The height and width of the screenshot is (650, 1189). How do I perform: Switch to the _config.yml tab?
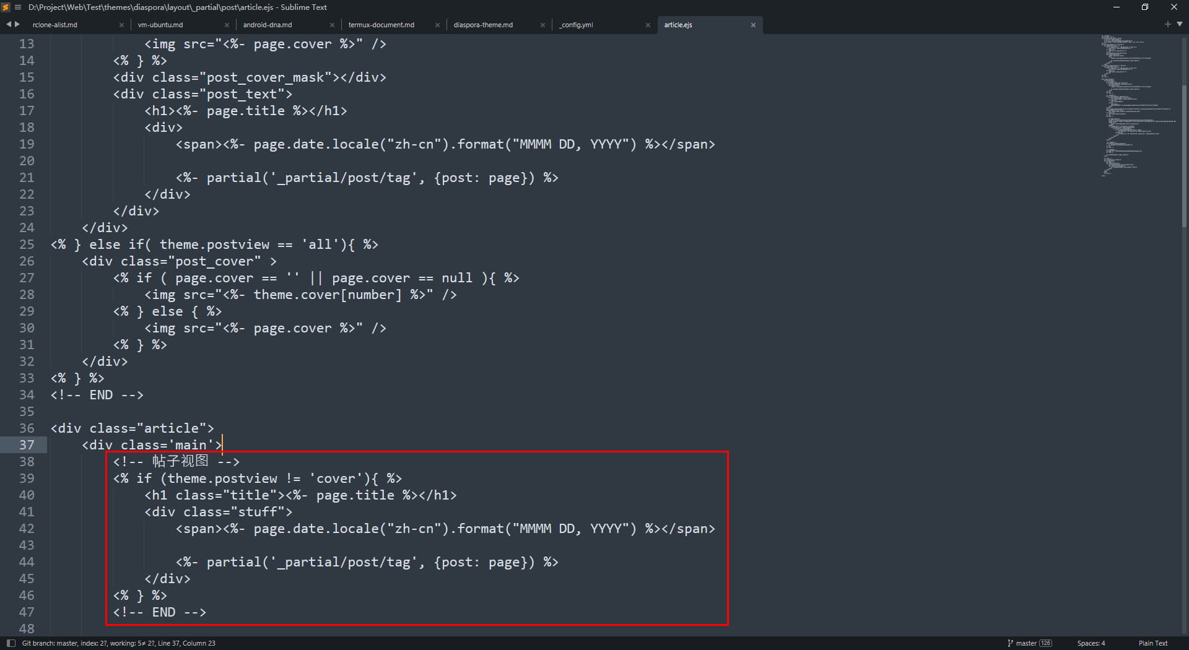pyautogui.click(x=576, y=25)
